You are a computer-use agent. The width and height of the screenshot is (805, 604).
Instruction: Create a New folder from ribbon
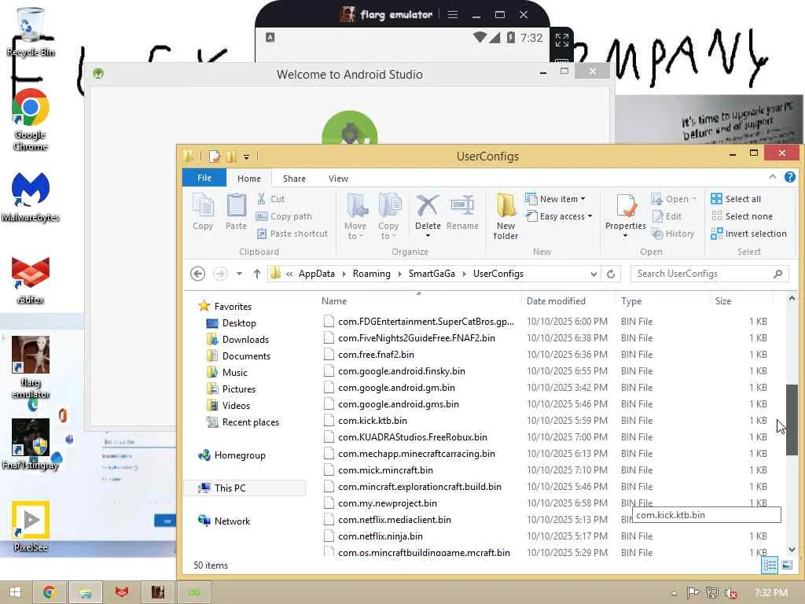pyautogui.click(x=505, y=215)
